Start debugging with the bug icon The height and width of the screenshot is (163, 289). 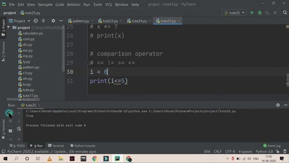[260, 13]
